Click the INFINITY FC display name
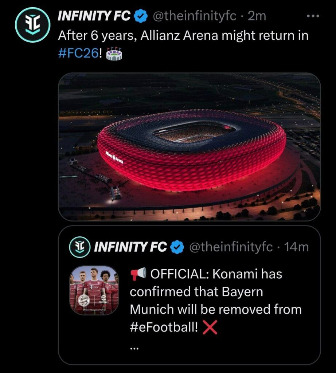The width and height of the screenshot is (336, 373). tap(94, 16)
